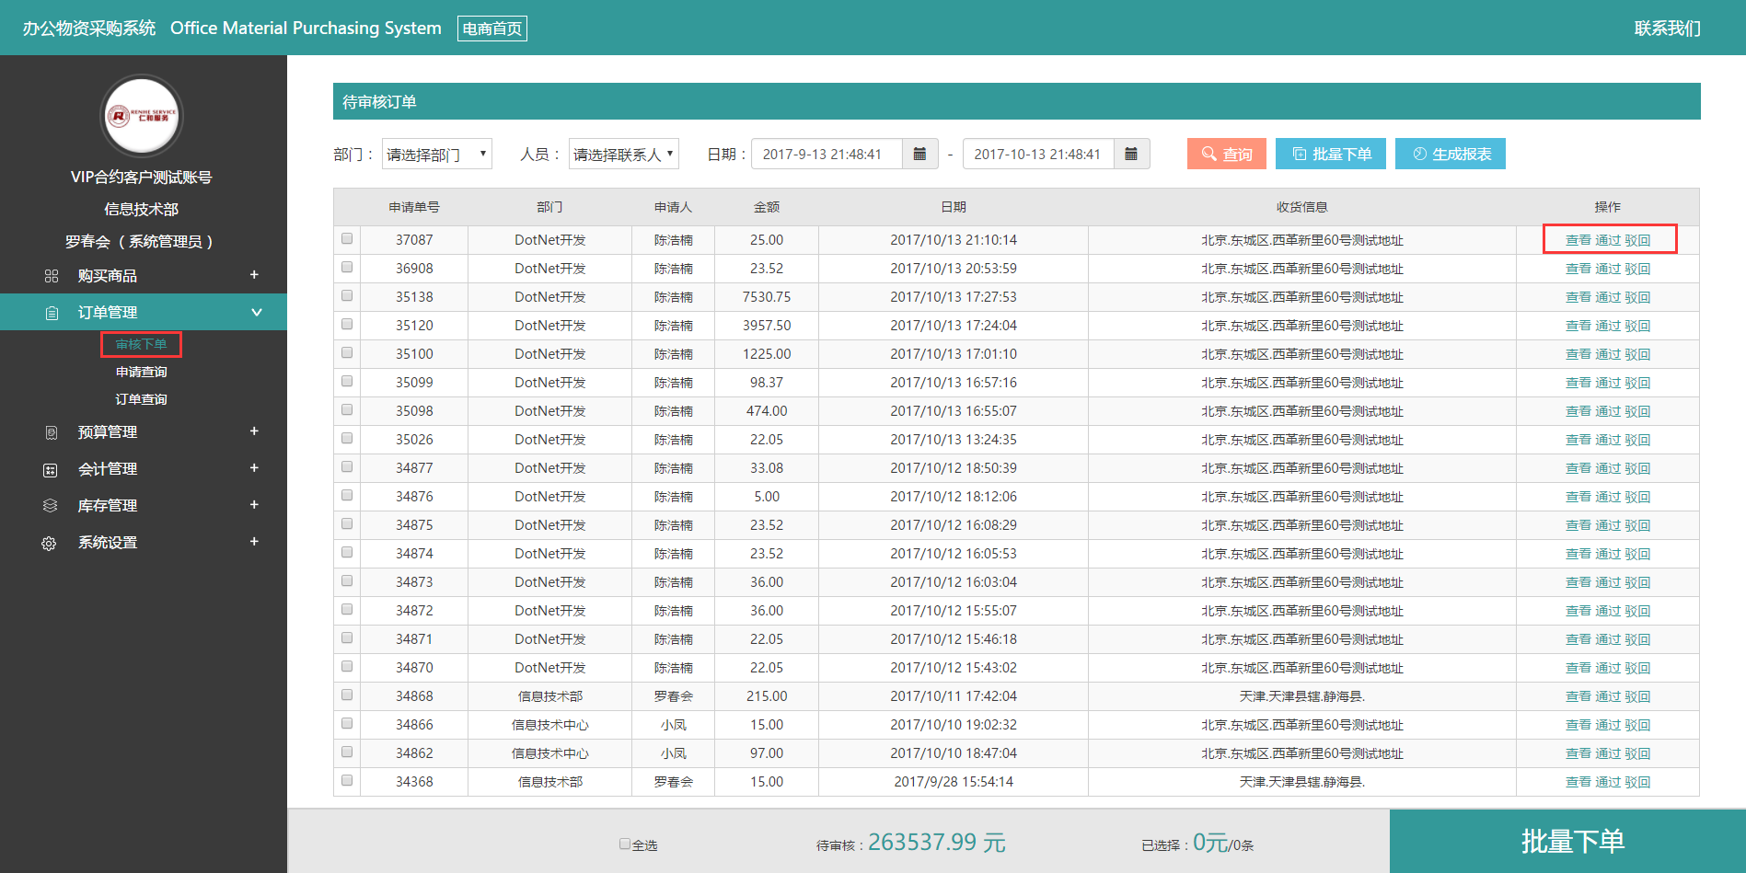Screen dimensions: 1746x873
Task: Click the 系统设置 gear icon
Action: tap(50, 544)
